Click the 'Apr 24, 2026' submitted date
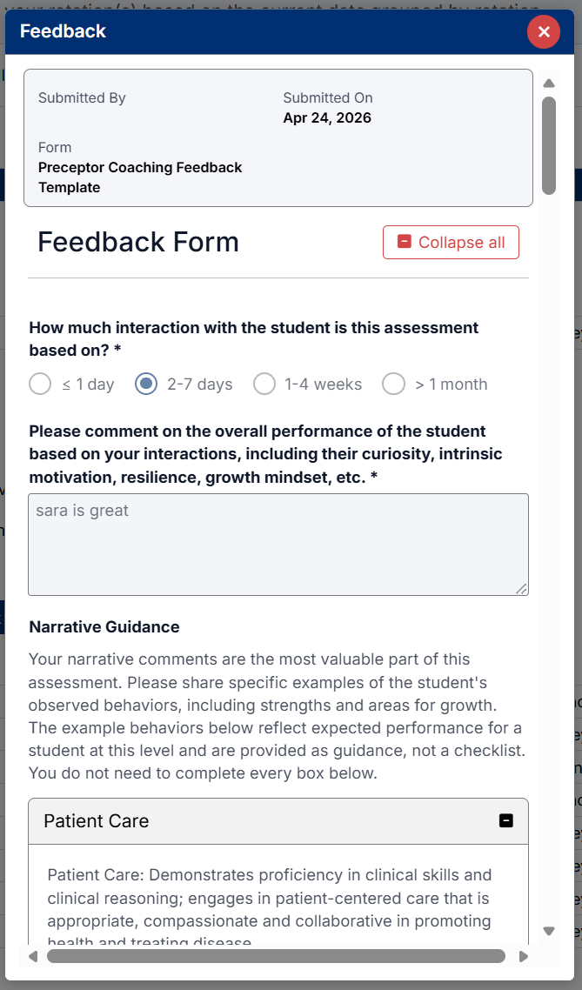The image size is (582, 990). (327, 117)
